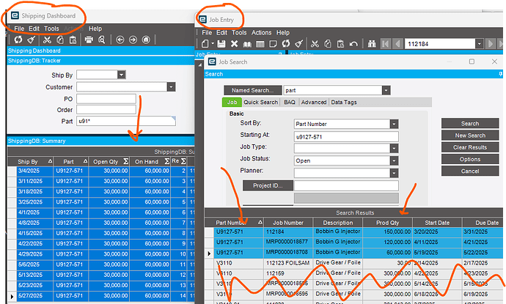Click the Starting At field u9127-571
The height and width of the screenshot is (304, 506).
point(346,137)
